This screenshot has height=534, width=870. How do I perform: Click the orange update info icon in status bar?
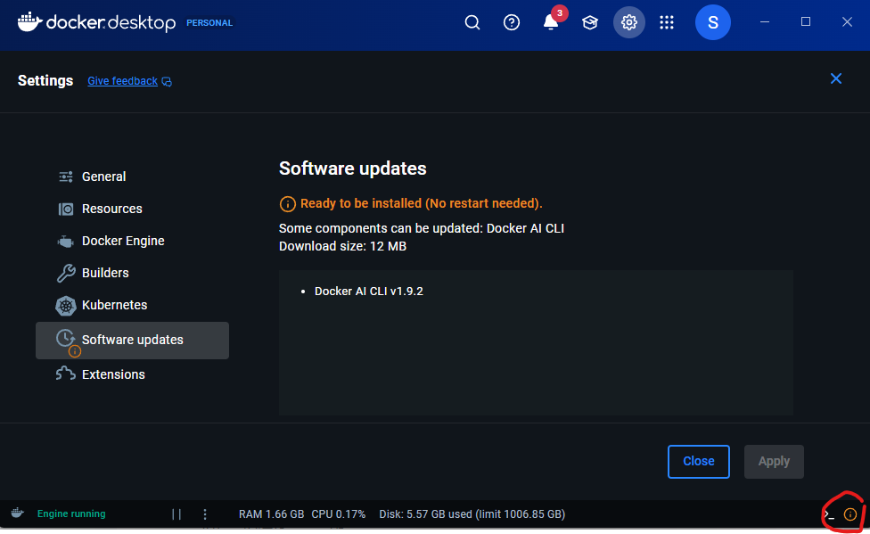pyautogui.click(x=850, y=514)
